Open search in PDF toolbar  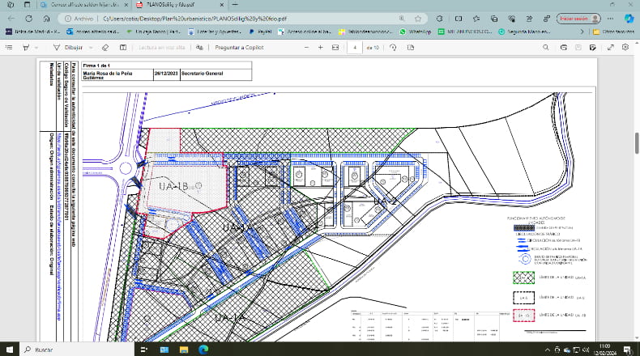click(546, 48)
